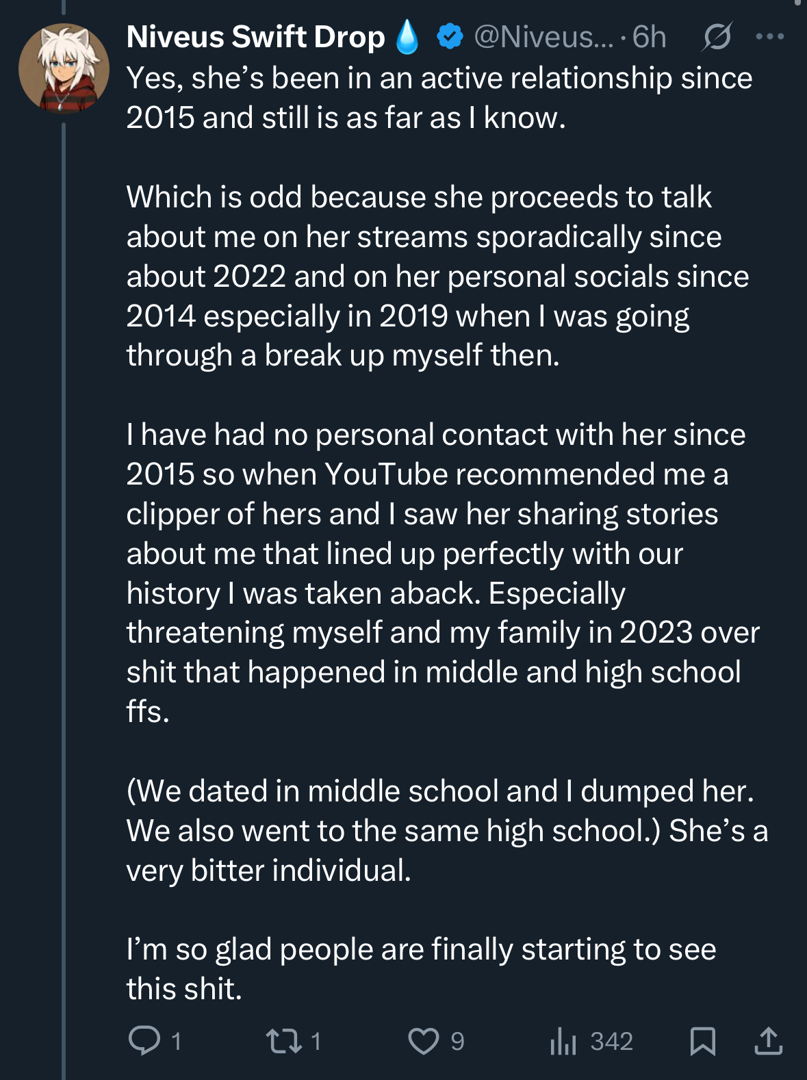
Task: Bookmark this tweet
Action: tap(703, 1041)
